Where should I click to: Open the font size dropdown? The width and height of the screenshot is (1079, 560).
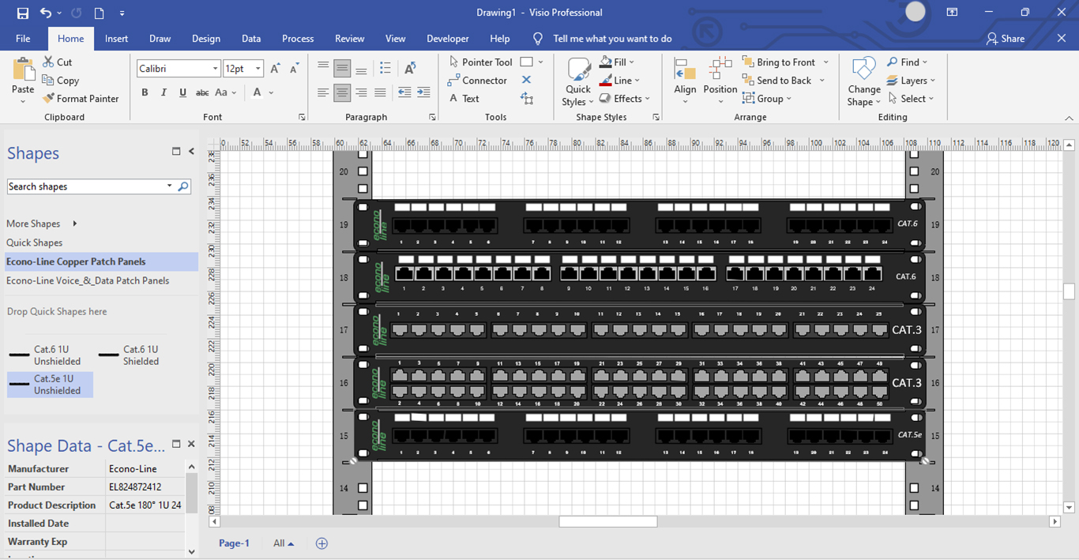pos(258,69)
